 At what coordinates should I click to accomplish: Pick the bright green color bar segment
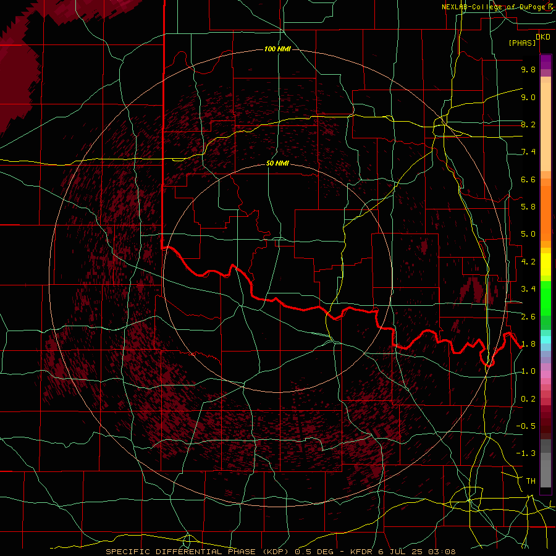coord(545,298)
